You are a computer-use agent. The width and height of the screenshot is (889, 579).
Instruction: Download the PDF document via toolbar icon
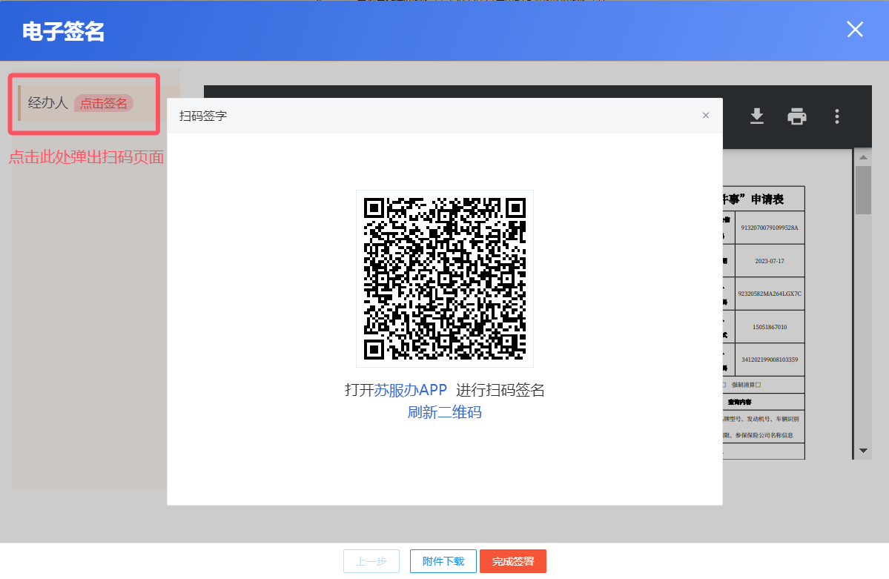click(x=756, y=116)
